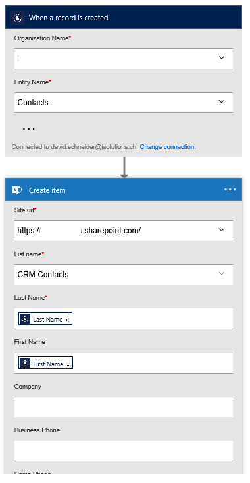Expand the Entity Name Contacts dropdown
The width and height of the screenshot is (250, 483).
(222, 101)
